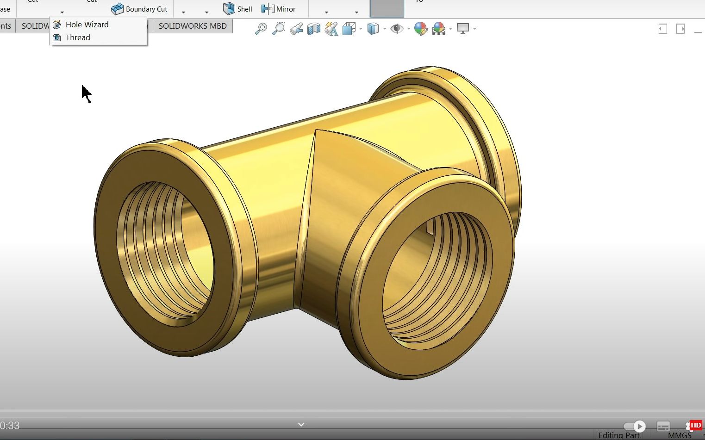Expand the View Settings monitor dropdown
Screen dimensions: 705x440
(x=474, y=29)
